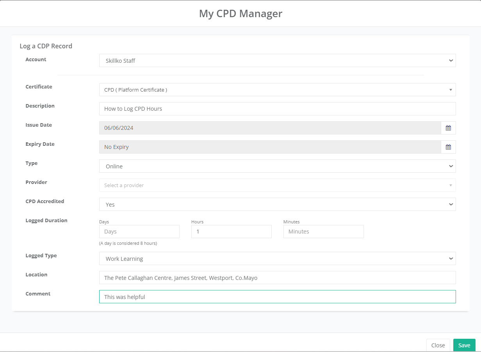Image resolution: width=481 pixels, height=352 pixels.
Task: Open the Provider selection dropdown
Action: (277, 185)
